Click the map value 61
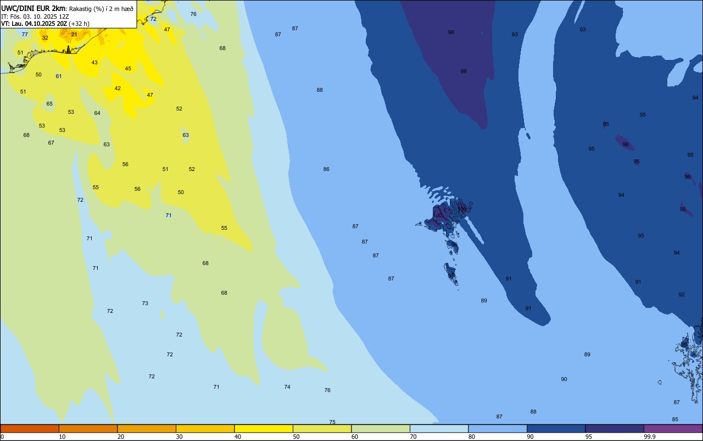703x441 pixels. (x=59, y=76)
